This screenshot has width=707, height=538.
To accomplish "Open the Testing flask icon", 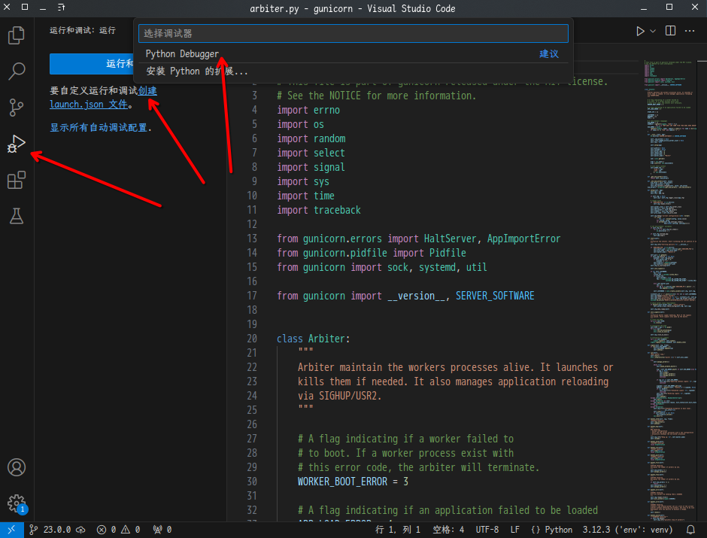I will 17,216.
